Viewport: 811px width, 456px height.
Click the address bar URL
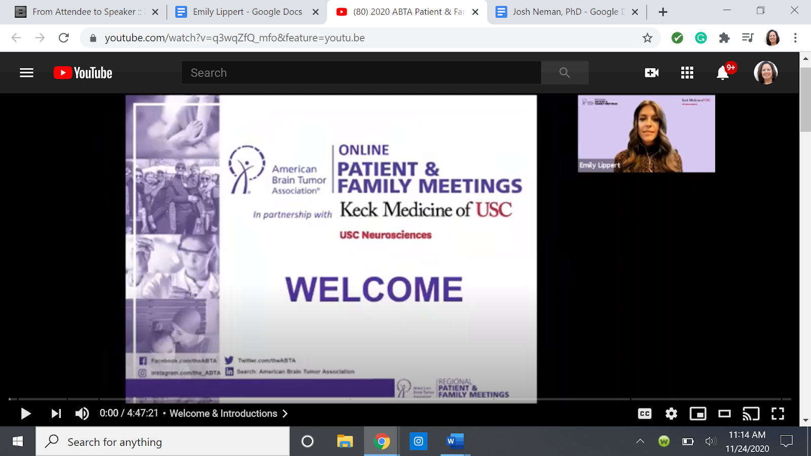click(235, 38)
